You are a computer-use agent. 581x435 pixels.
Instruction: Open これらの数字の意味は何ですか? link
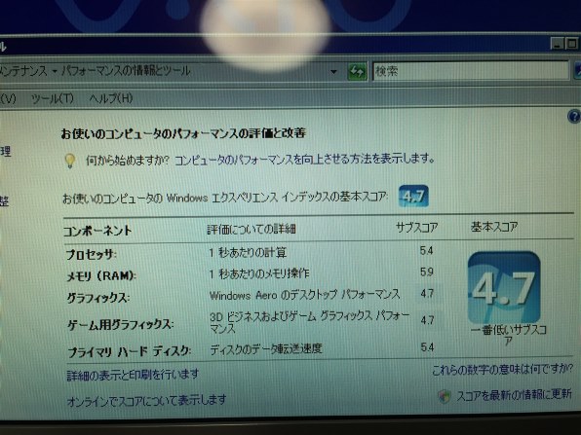[x=502, y=369]
